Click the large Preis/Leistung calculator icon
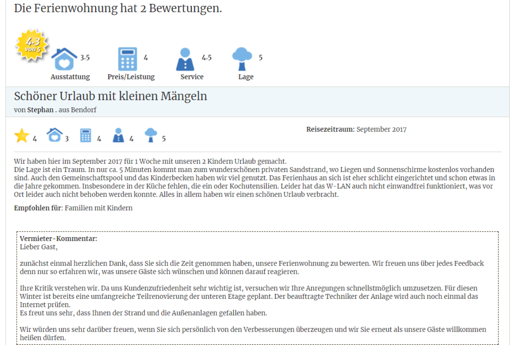Screen dimensions: 517x345 [x=128, y=59]
